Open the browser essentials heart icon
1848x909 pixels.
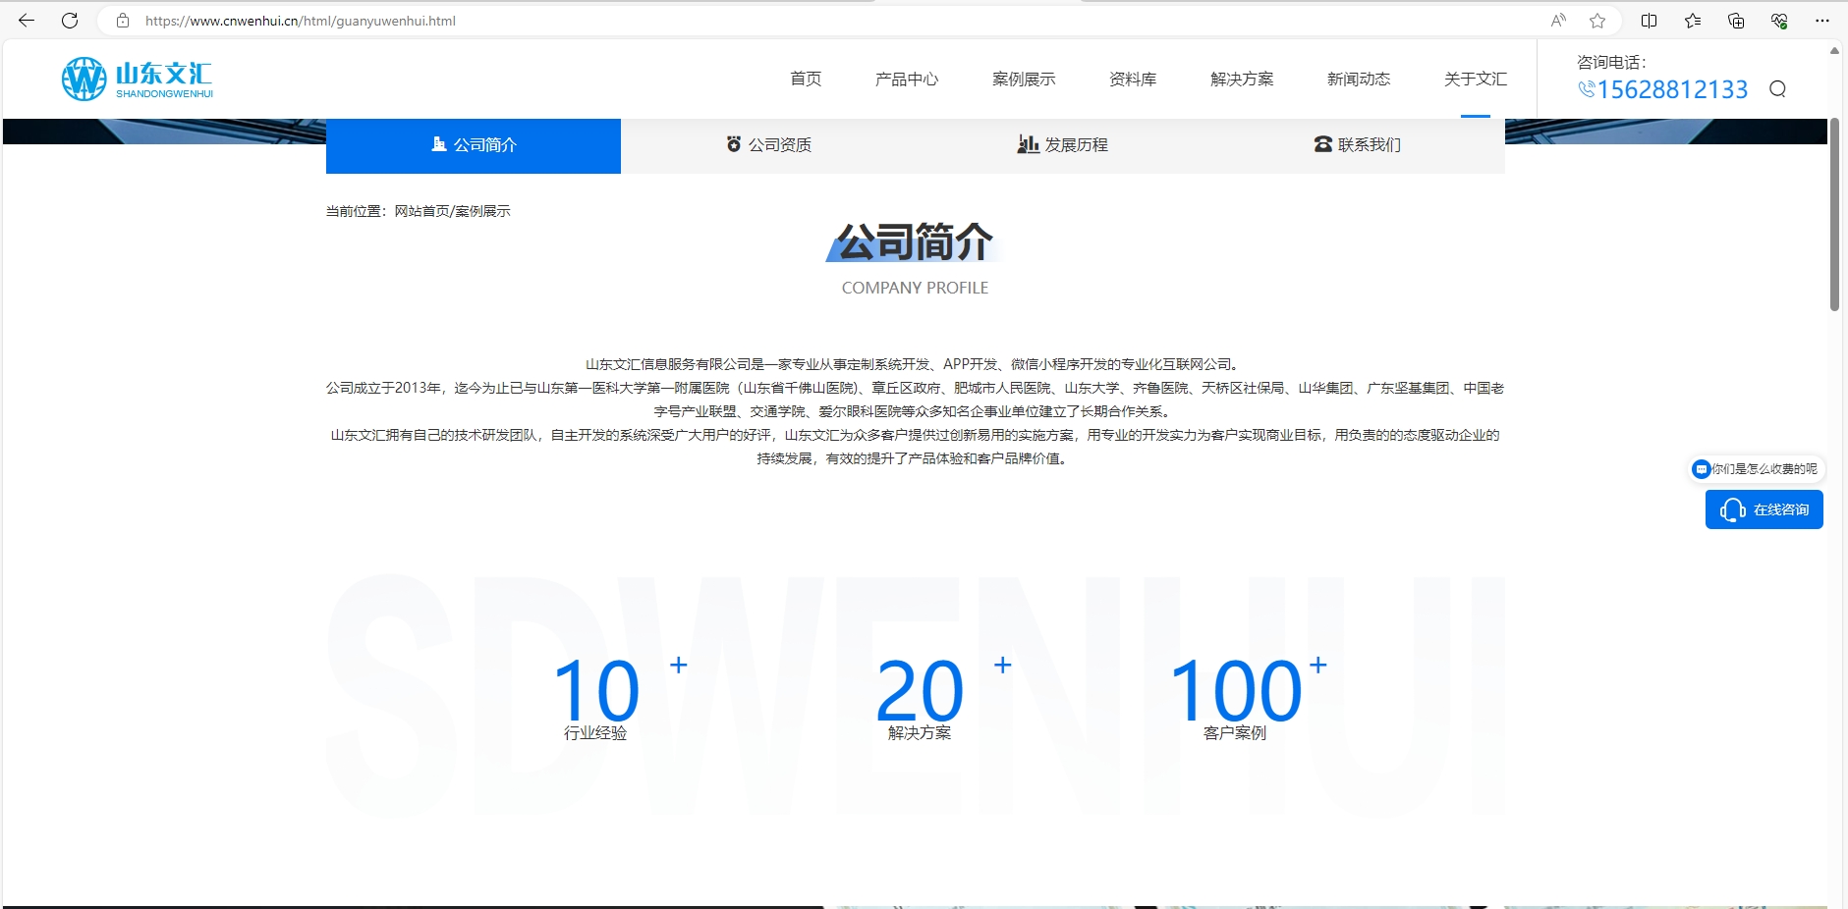click(x=1779, y=20)
